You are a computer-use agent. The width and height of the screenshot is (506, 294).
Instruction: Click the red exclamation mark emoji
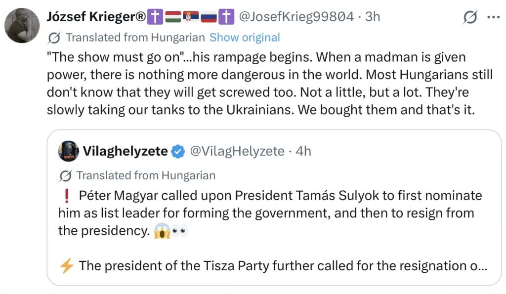click(x=67, y=196)
